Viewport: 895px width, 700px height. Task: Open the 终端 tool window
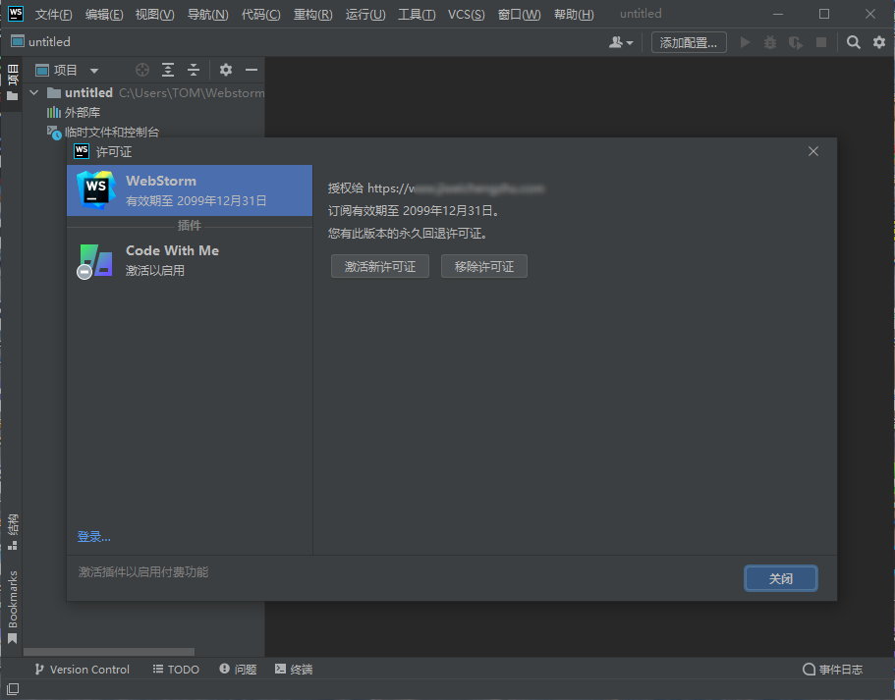click(294, 670)
